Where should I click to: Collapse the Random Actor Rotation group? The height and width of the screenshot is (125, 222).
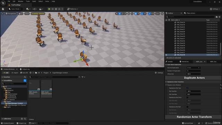(x=166, y=85)
